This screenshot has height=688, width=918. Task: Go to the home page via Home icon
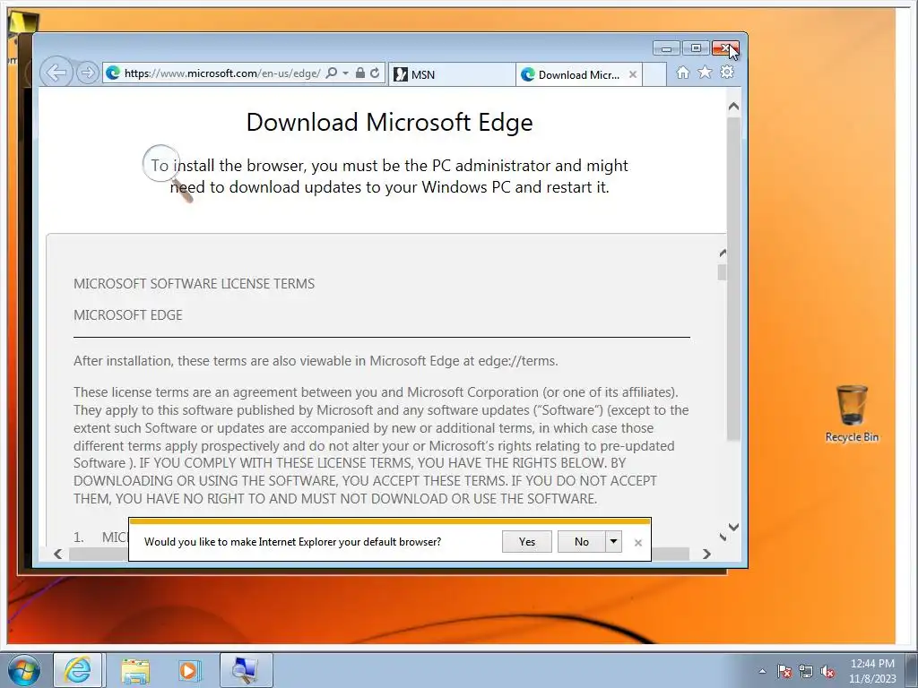[x=682, y=73]
